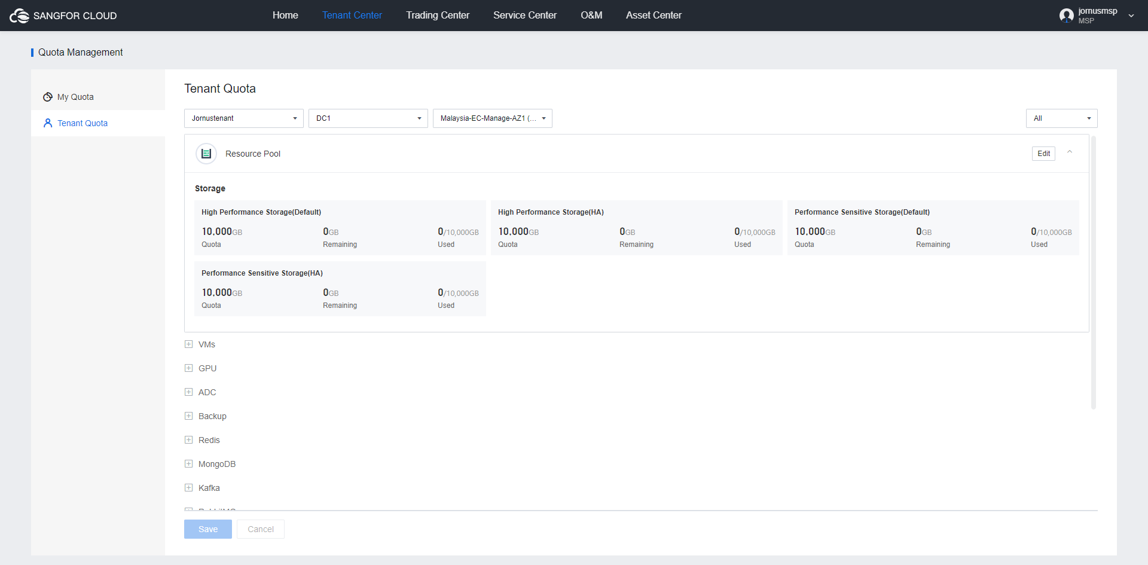Click the Storage section heading
1148x565 pixels.
(x=210, y=188)
